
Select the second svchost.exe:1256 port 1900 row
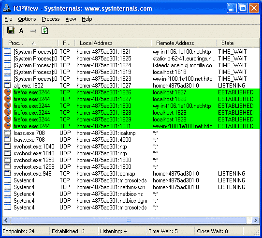click(131, 167)
